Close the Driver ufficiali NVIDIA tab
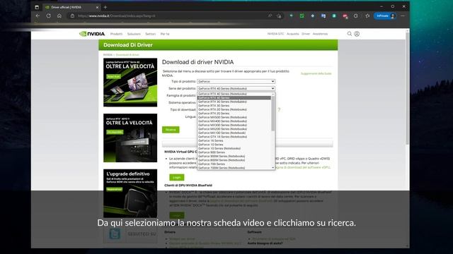 pyautogui.click(x=97, y=7)
